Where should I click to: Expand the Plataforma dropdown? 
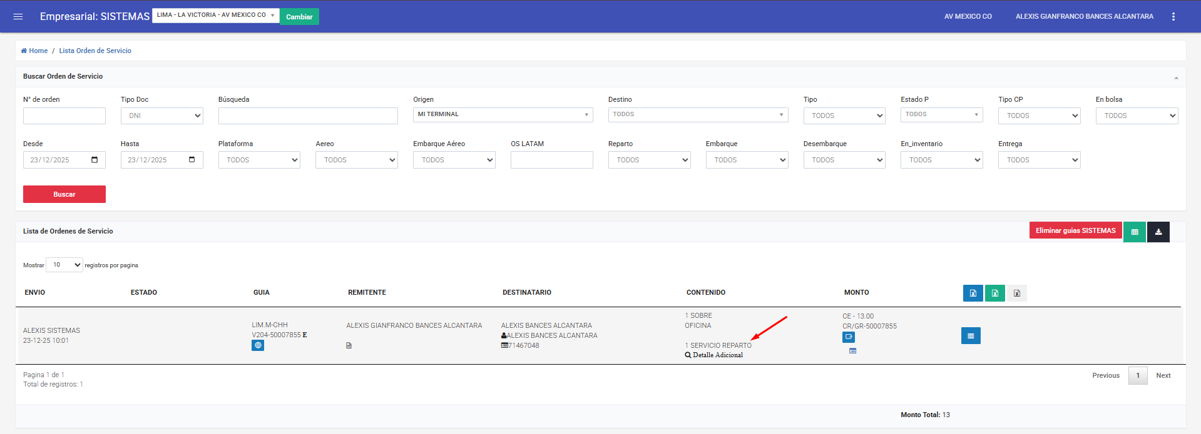[x=259, y=160]
